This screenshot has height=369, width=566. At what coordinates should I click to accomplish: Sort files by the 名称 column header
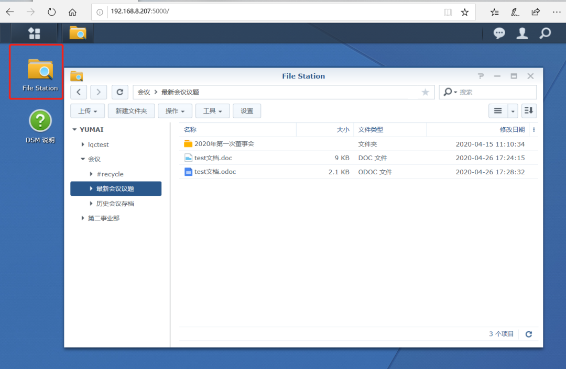[190, 130]
